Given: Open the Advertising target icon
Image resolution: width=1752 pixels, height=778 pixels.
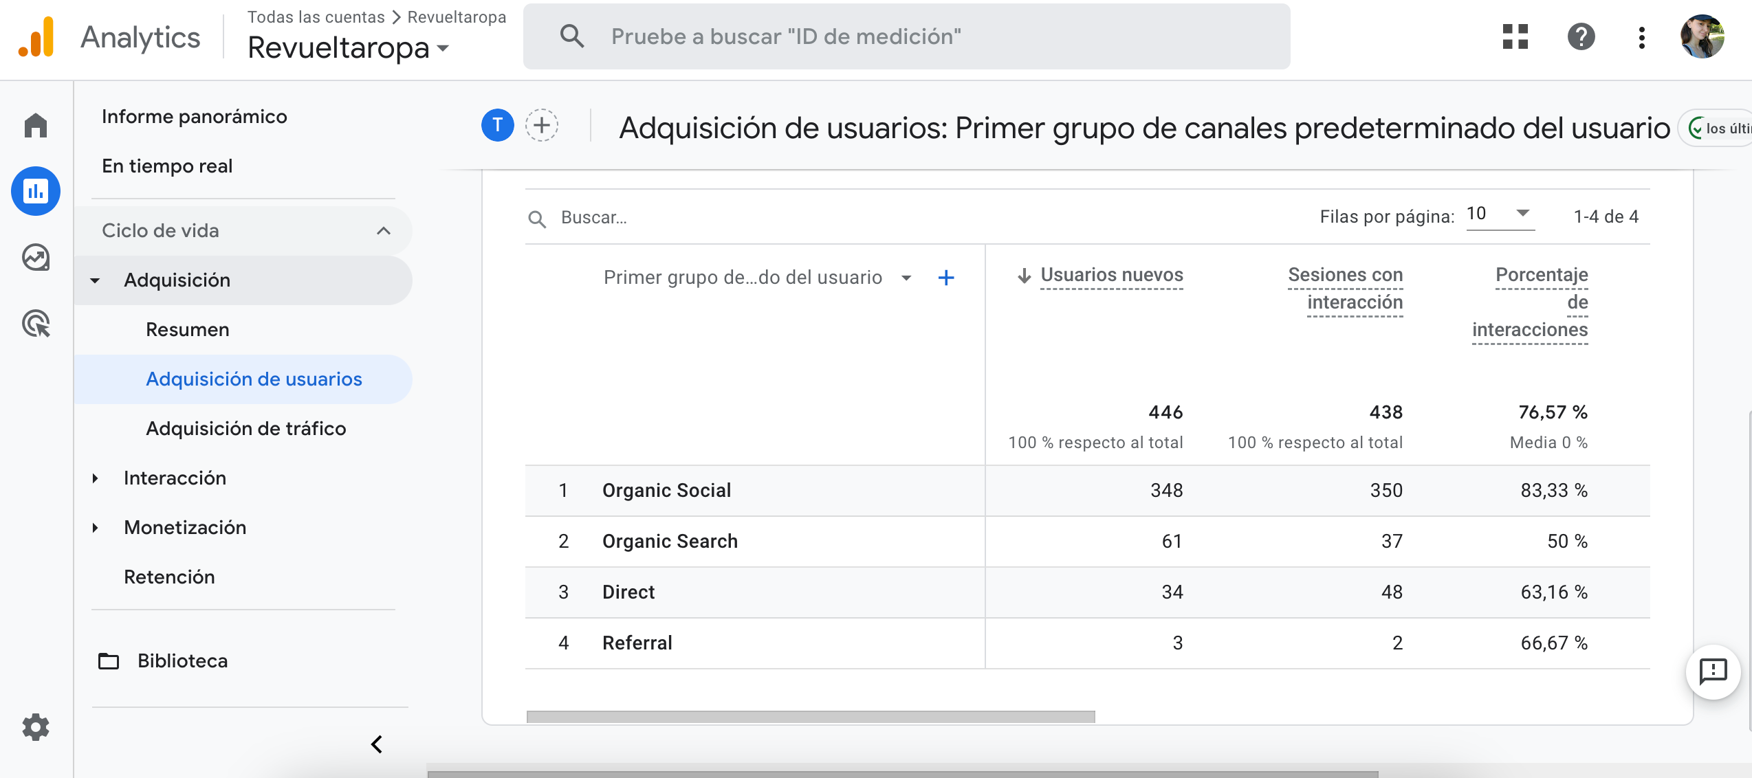Looking at the screenshot, I should (x=36, y=323).
